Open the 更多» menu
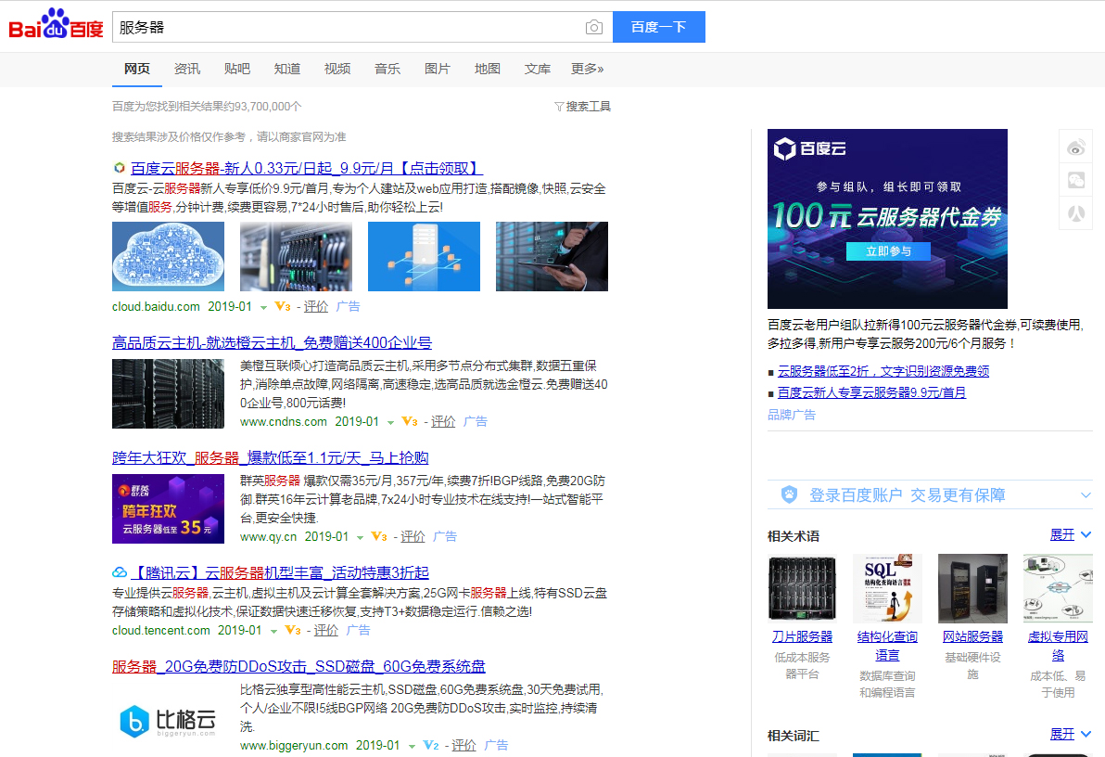Viewport: 1105px width, 757px height. tap(587, 69)
